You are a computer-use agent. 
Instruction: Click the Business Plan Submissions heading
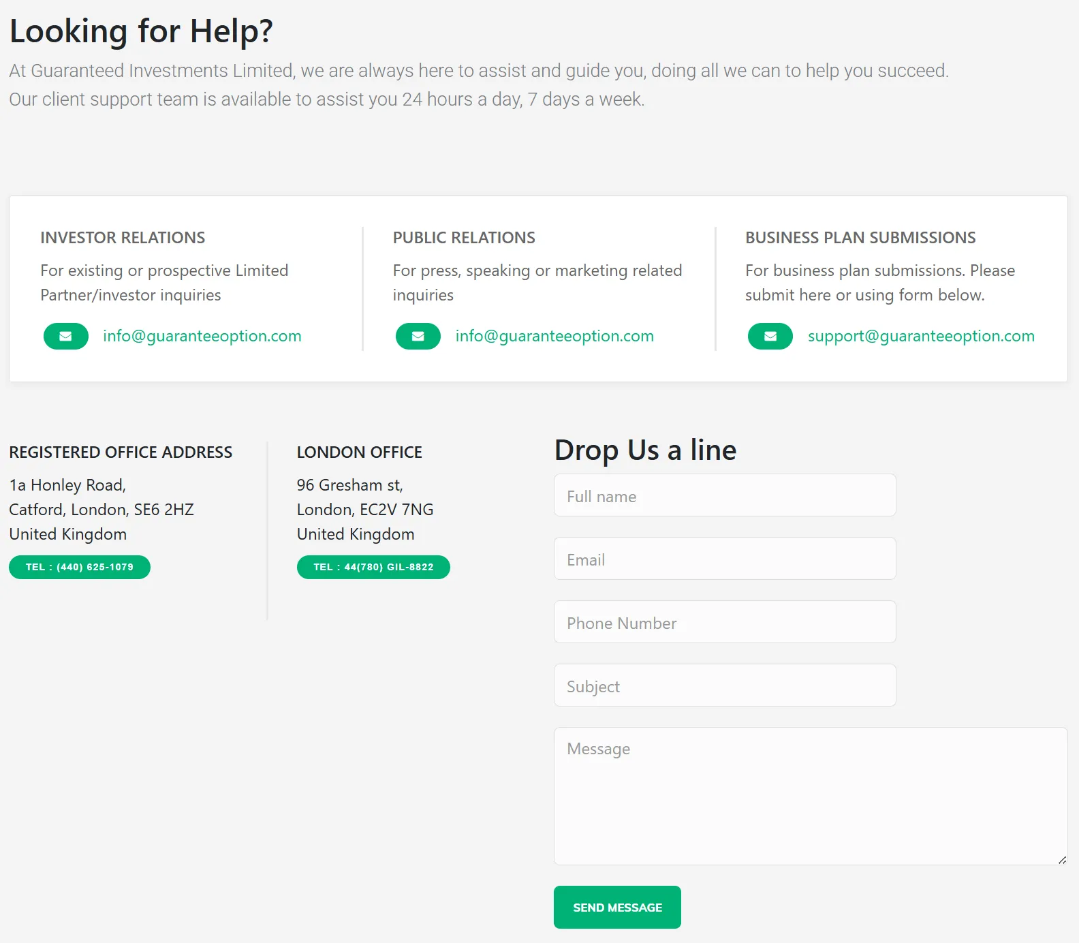(x=860, y=238)
